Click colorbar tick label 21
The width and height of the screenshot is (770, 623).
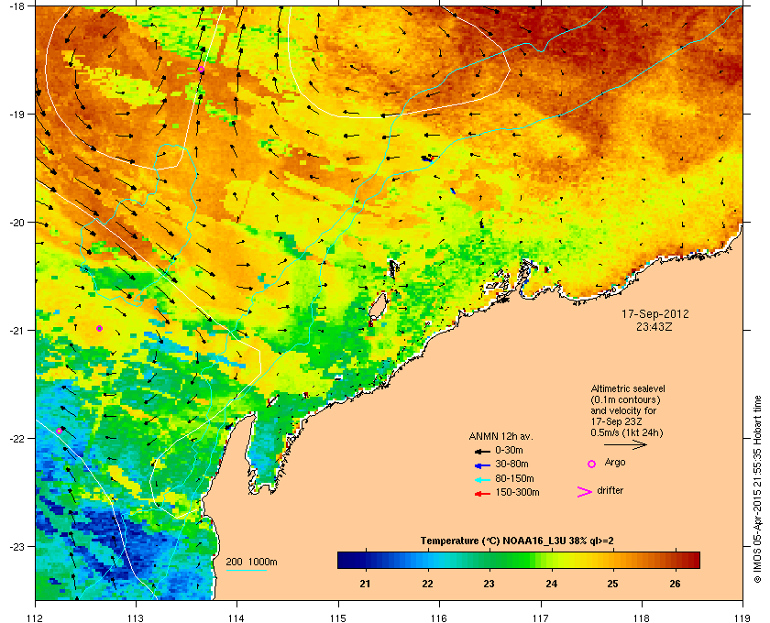coord(365,584)
